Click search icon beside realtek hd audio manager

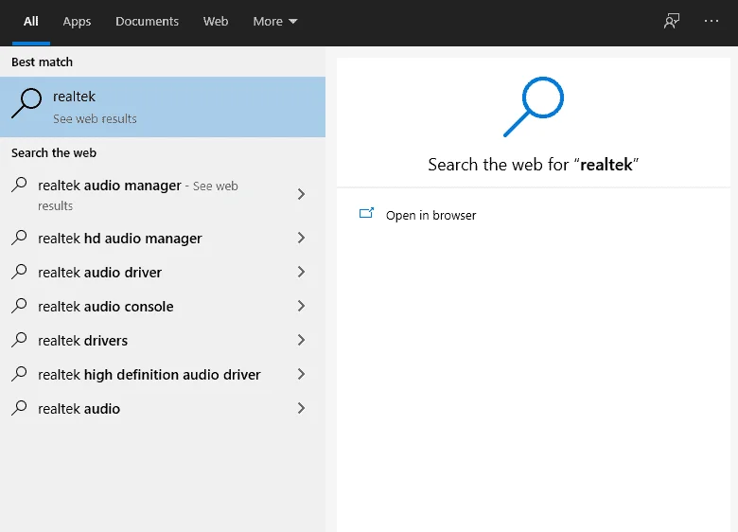(19, 238)
